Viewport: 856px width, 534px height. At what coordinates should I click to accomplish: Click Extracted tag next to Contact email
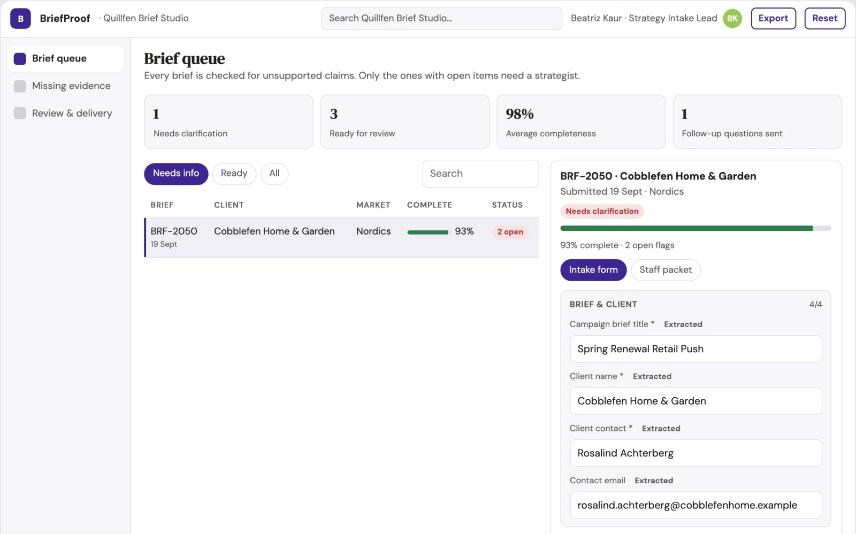(x=654, y=481)
